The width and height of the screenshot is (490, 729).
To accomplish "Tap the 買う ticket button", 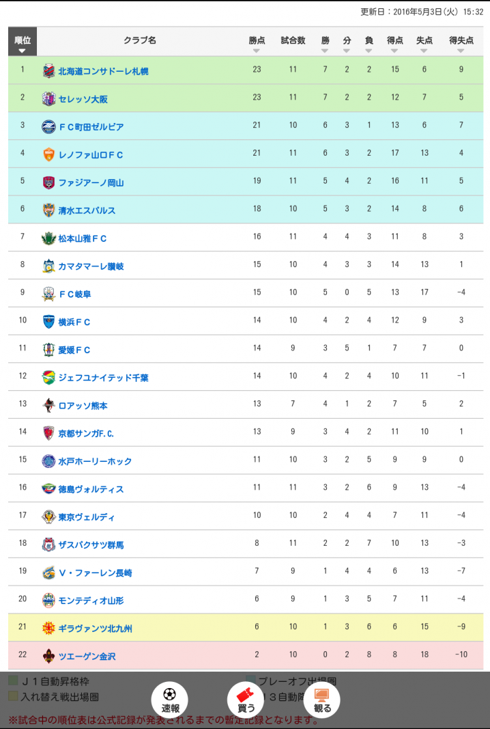I will tap(246, 700).
